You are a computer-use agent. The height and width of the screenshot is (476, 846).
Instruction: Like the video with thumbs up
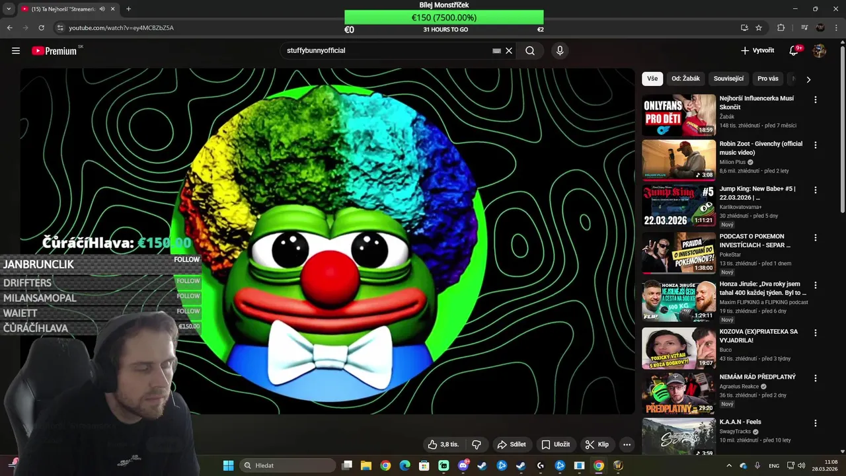tap(443, 444)
